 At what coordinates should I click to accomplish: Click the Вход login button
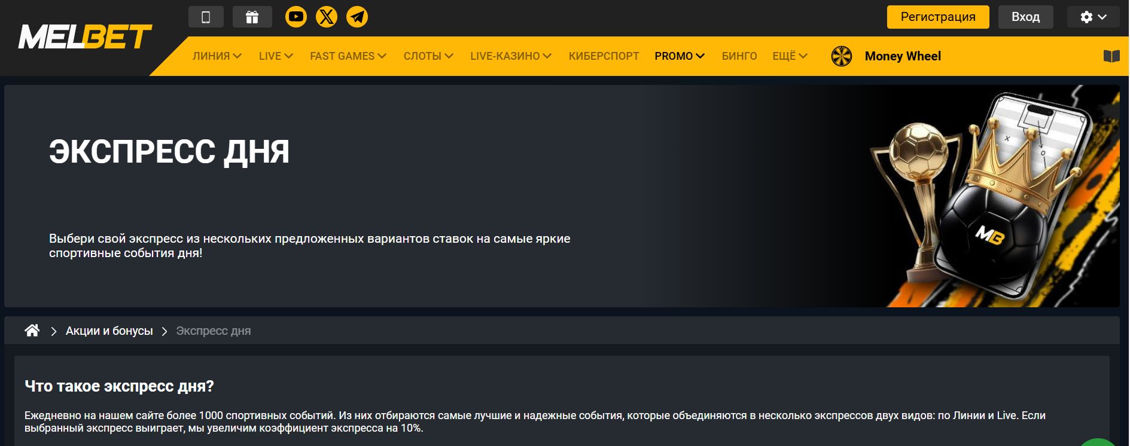1025,17
